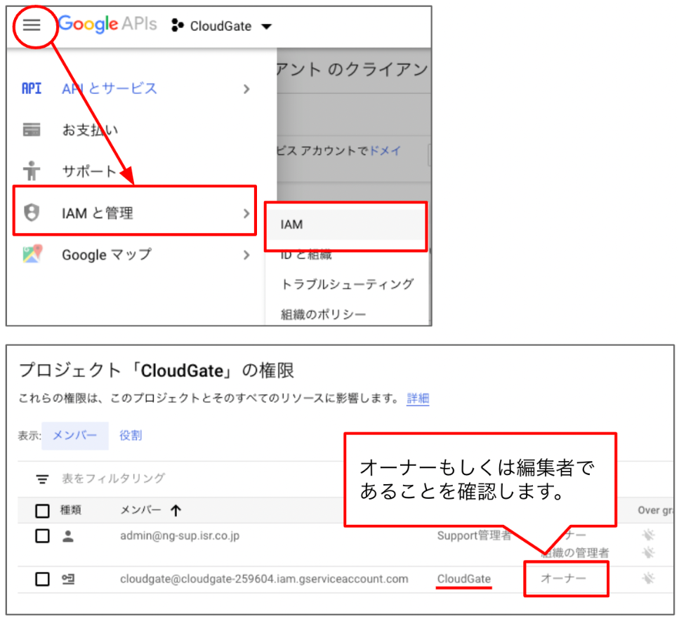Click admin@ng-sup.isr.co.jp member text
Image resolution: width=679 pixels, height=621 pixels.
pos(180,536)
